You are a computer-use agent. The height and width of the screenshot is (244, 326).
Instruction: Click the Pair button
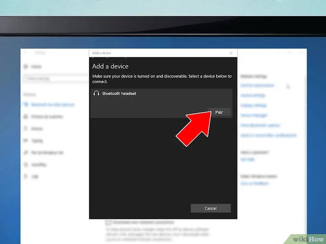coord(219,112)
